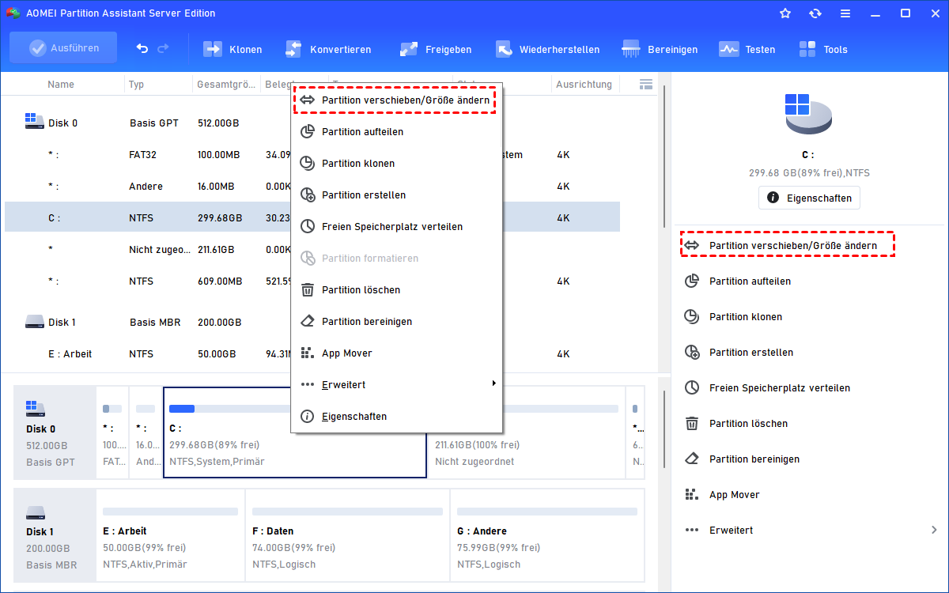Viewport: 949px width, 593px height.
Task: Sort by the Ausrichtung column header
Action: [x=584, y=85]
